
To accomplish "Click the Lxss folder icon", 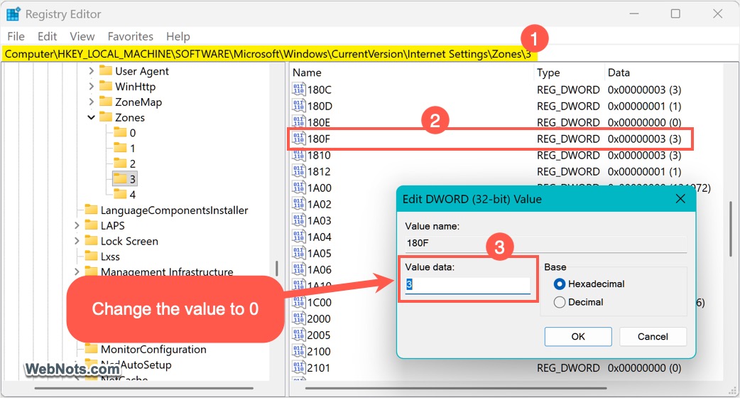I will pos(91,257).
